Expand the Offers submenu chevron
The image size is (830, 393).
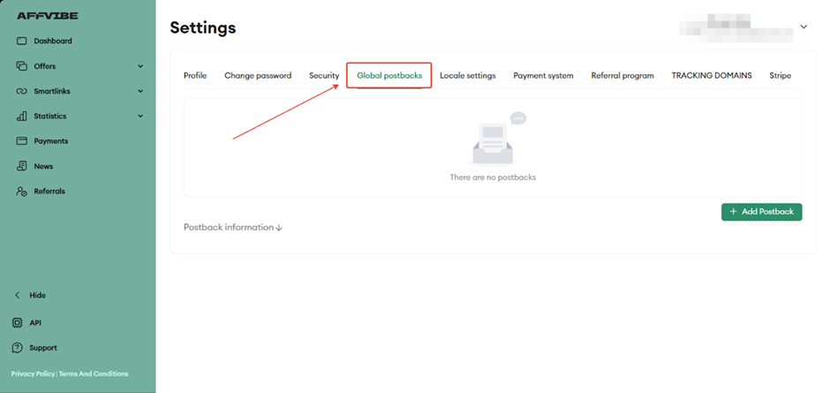(x=140, y=66)
